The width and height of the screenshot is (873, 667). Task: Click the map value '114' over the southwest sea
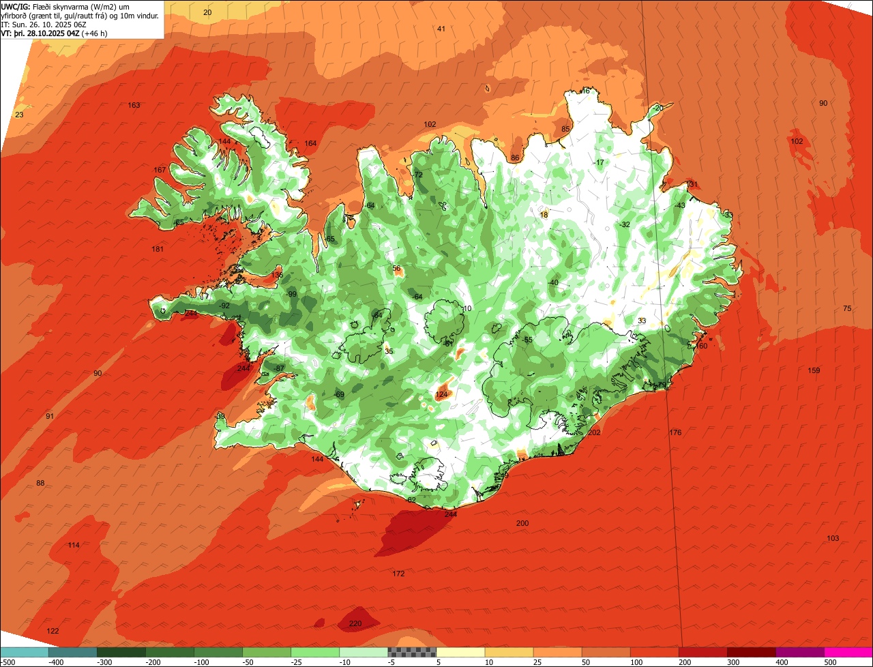tap(74, 545)
